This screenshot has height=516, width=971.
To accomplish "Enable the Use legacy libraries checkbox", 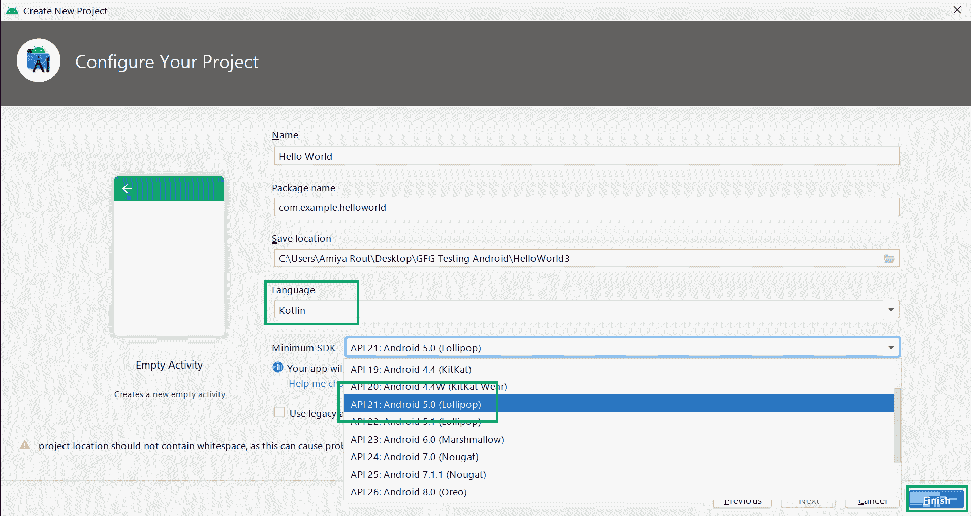I will pos(279,412).
